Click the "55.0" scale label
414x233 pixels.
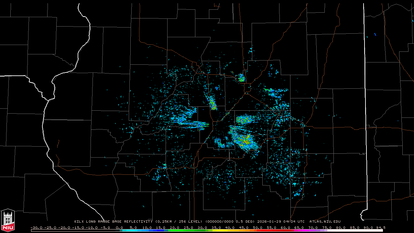coord(272,227)
